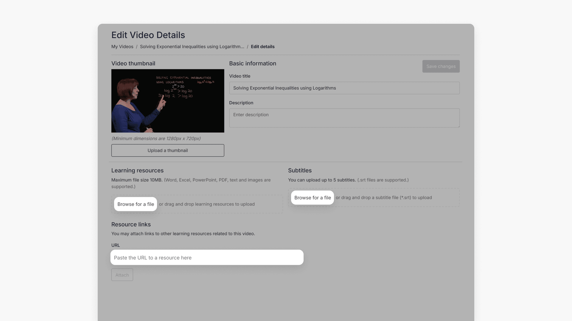Browse for a subtitle file
Image resolution: width=572 pixels, height=321 pixels.
pyautogui.click(x=312, y=197)
